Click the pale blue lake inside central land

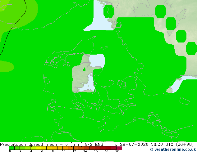[97, 60]
